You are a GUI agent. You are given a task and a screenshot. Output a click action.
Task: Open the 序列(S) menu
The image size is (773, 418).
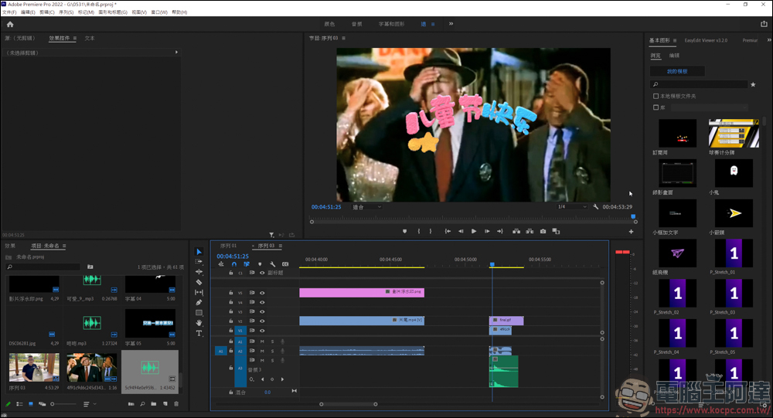point(66,12)
